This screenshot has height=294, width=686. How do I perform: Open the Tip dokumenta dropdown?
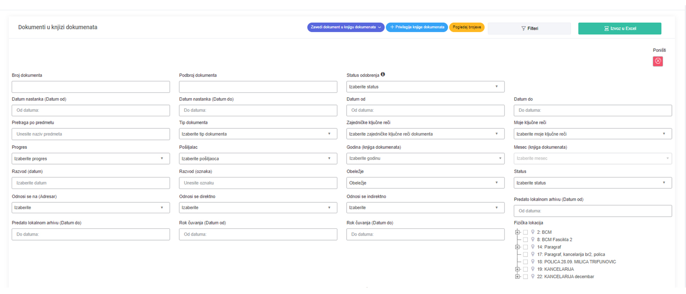[x=258, y=134]
